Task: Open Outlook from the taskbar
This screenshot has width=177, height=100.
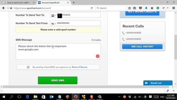Action: pos(51,97)
